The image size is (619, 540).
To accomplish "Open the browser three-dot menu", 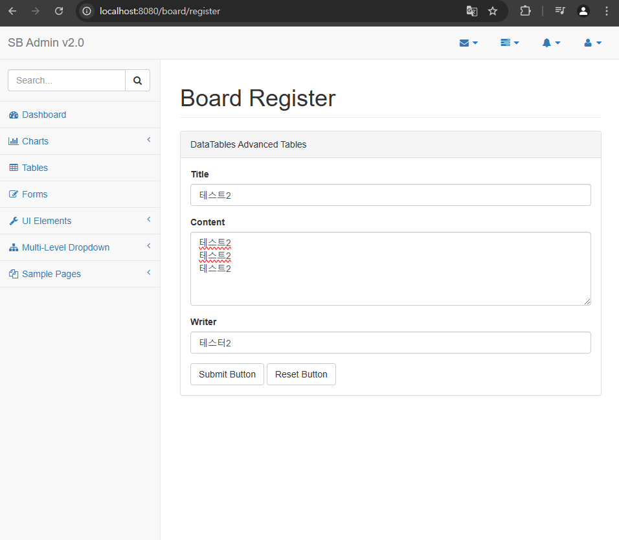I will (606, 11).
